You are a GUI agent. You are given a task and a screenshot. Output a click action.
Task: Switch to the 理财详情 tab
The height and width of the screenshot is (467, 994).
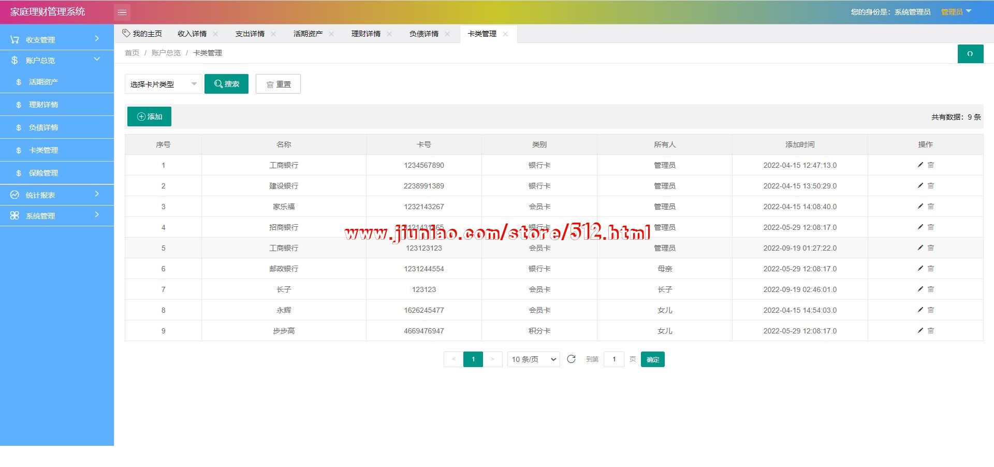click(366, 34)
